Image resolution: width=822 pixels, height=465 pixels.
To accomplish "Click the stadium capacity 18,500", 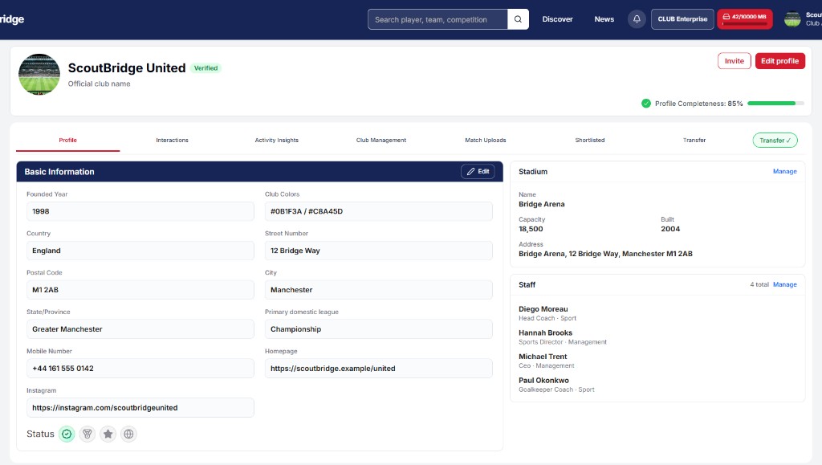I will point(531,229).
